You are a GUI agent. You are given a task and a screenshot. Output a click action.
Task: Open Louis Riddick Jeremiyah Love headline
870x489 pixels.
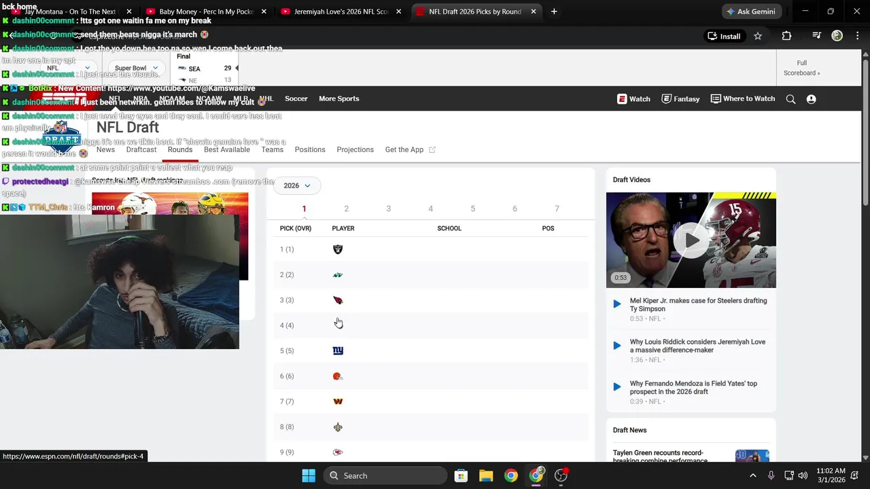click(x=697, y=346)
